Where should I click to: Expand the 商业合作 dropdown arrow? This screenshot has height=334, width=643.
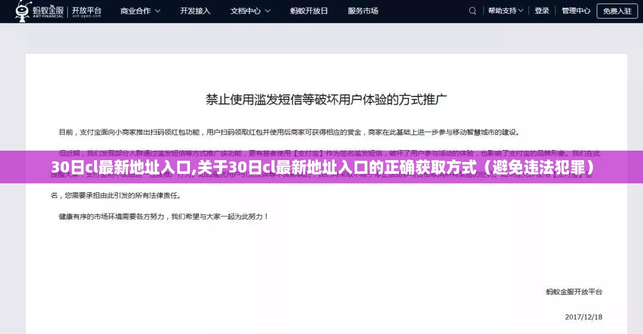coord(158,11)
